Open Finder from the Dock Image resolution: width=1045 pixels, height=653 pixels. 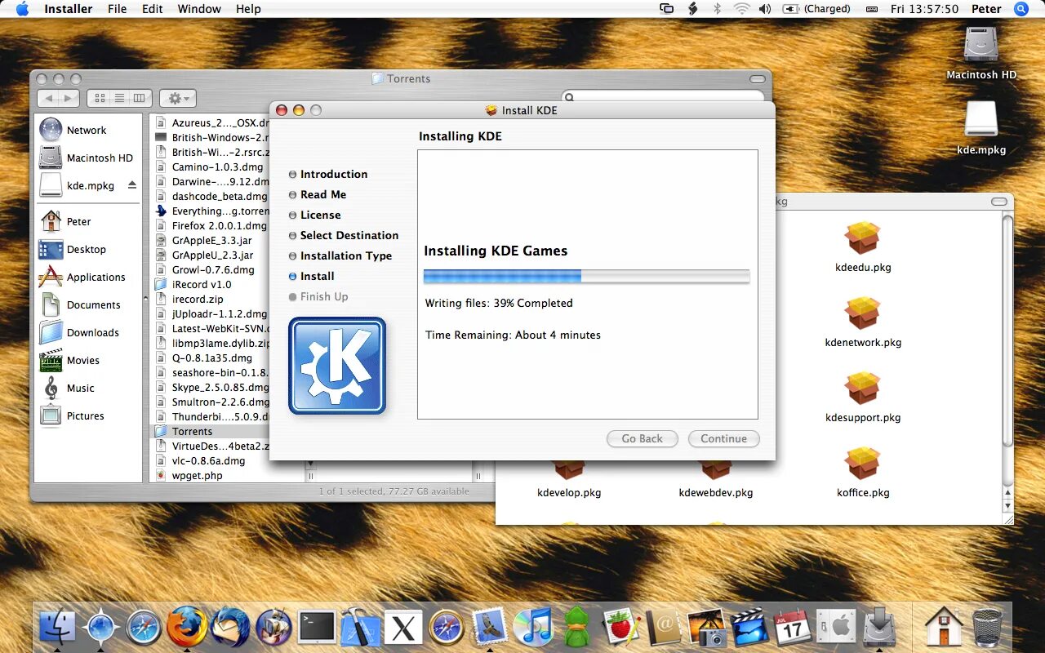click(x=56, y=627)
